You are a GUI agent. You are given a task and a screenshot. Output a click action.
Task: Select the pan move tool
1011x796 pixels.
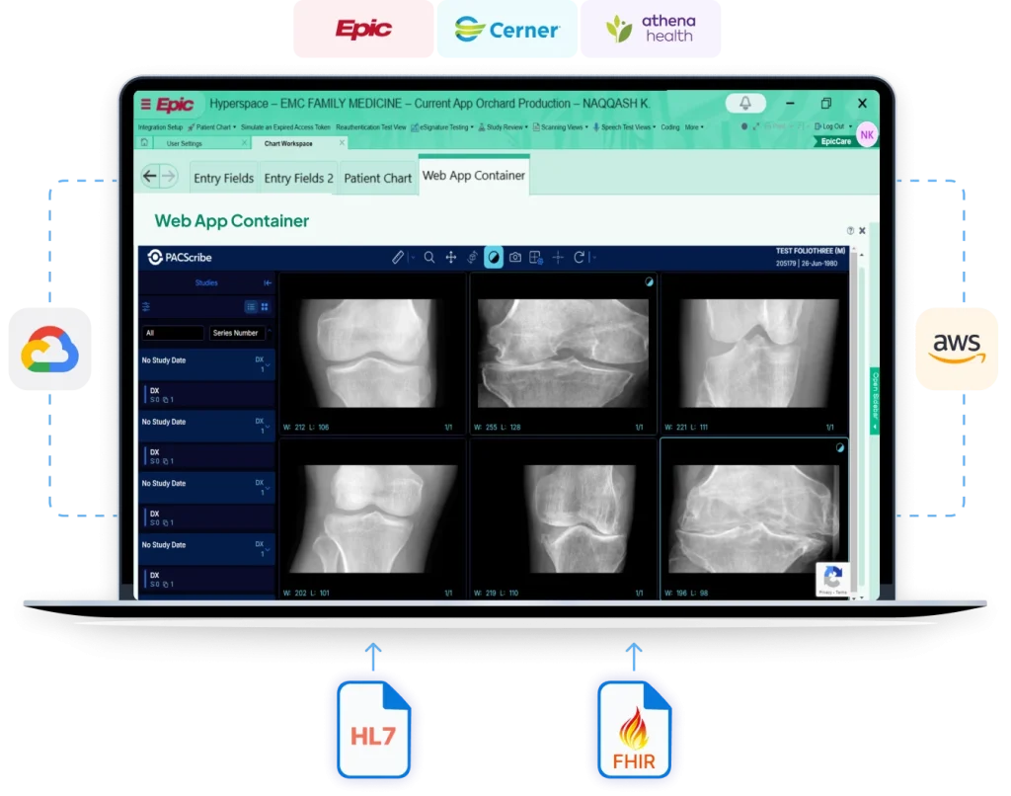coord(450,258)
